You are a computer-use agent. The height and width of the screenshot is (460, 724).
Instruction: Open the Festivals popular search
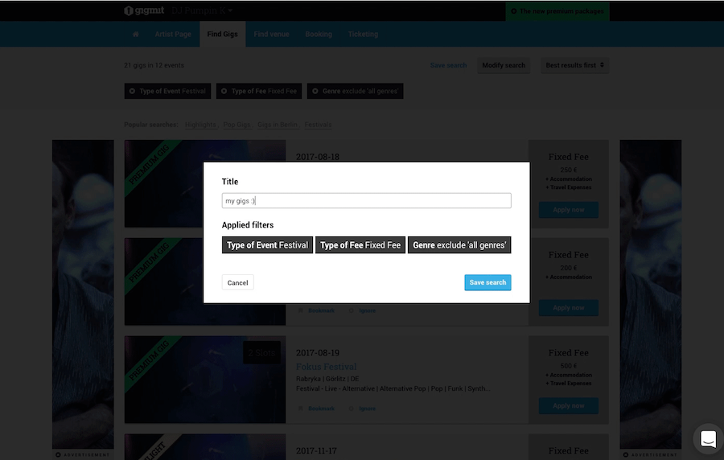[318, 125]
